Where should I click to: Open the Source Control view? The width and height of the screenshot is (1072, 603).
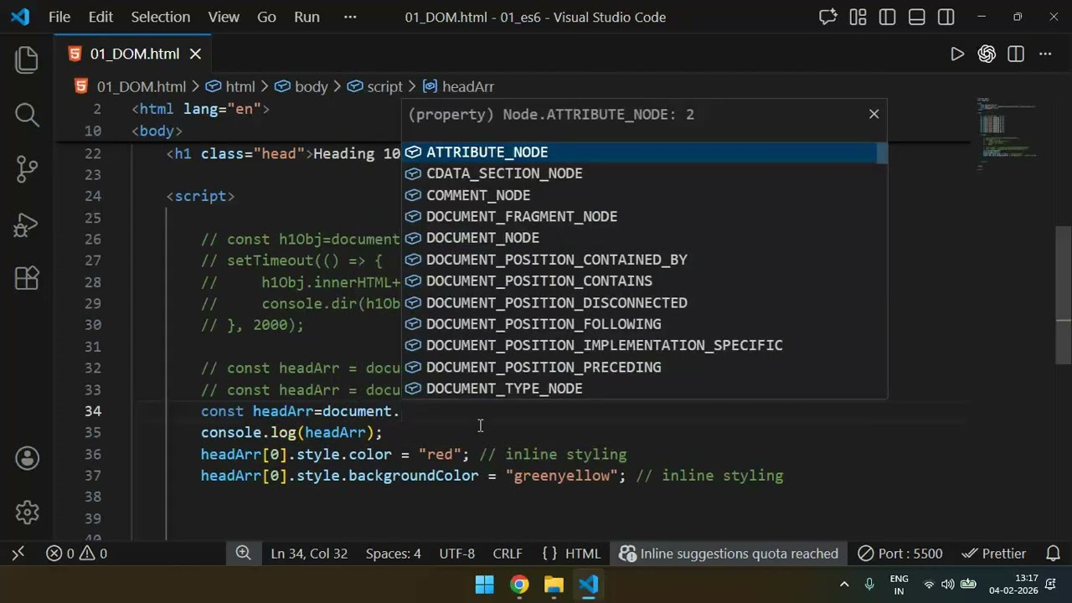pos(27,168)
